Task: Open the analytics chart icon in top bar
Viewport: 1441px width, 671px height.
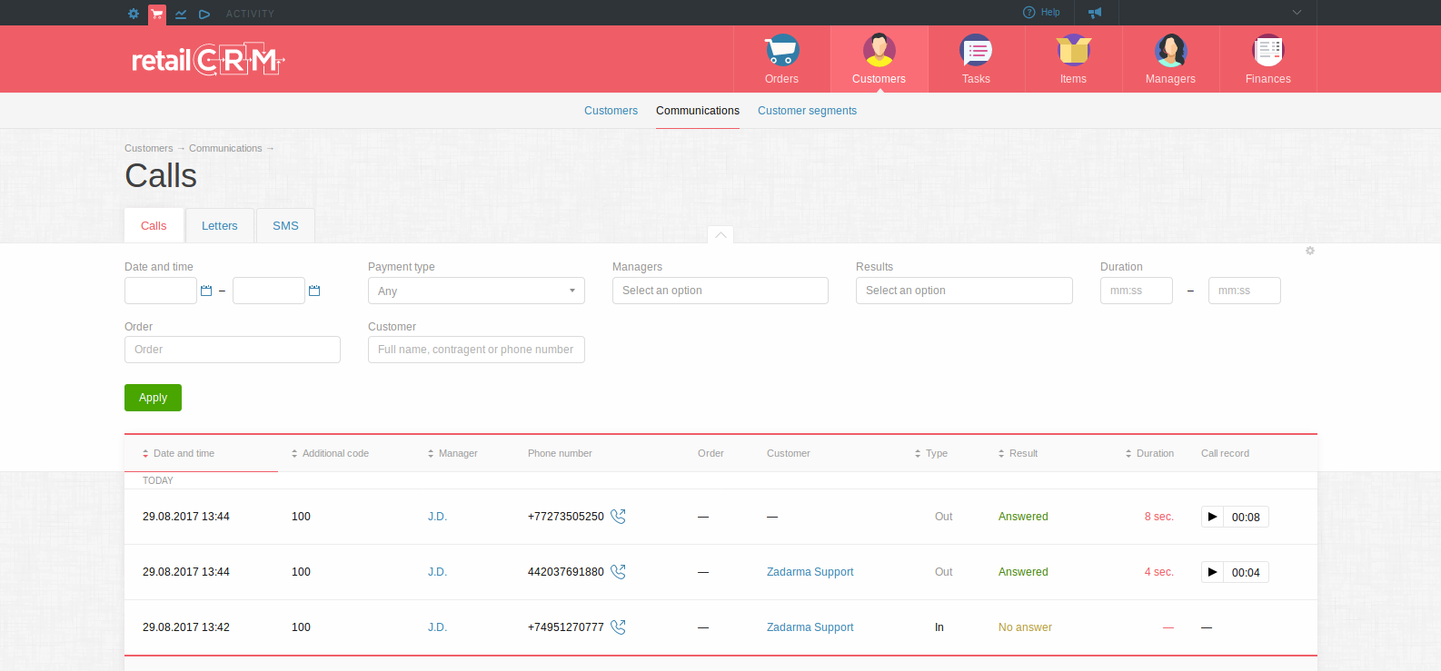Action: (181, 14)
